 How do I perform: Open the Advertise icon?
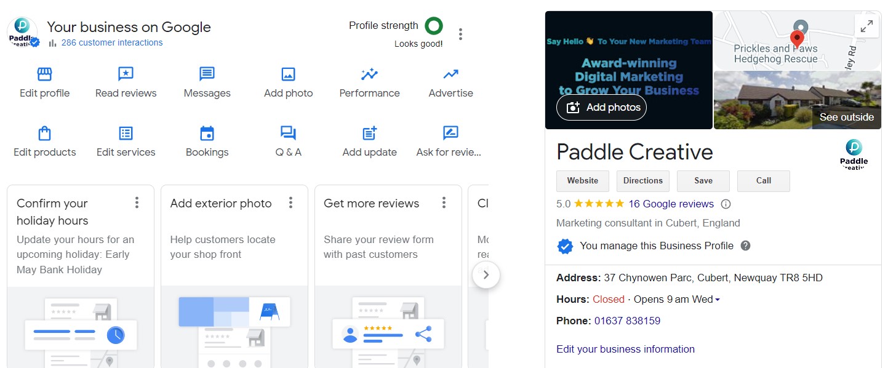coord(450,73)
